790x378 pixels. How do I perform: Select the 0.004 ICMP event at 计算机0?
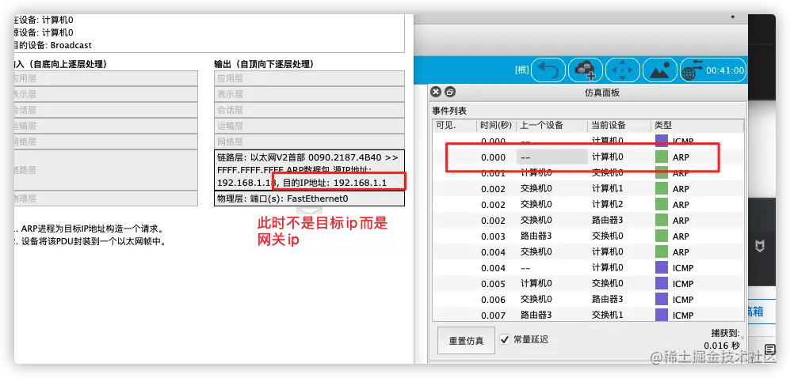(x=588, y=268)
